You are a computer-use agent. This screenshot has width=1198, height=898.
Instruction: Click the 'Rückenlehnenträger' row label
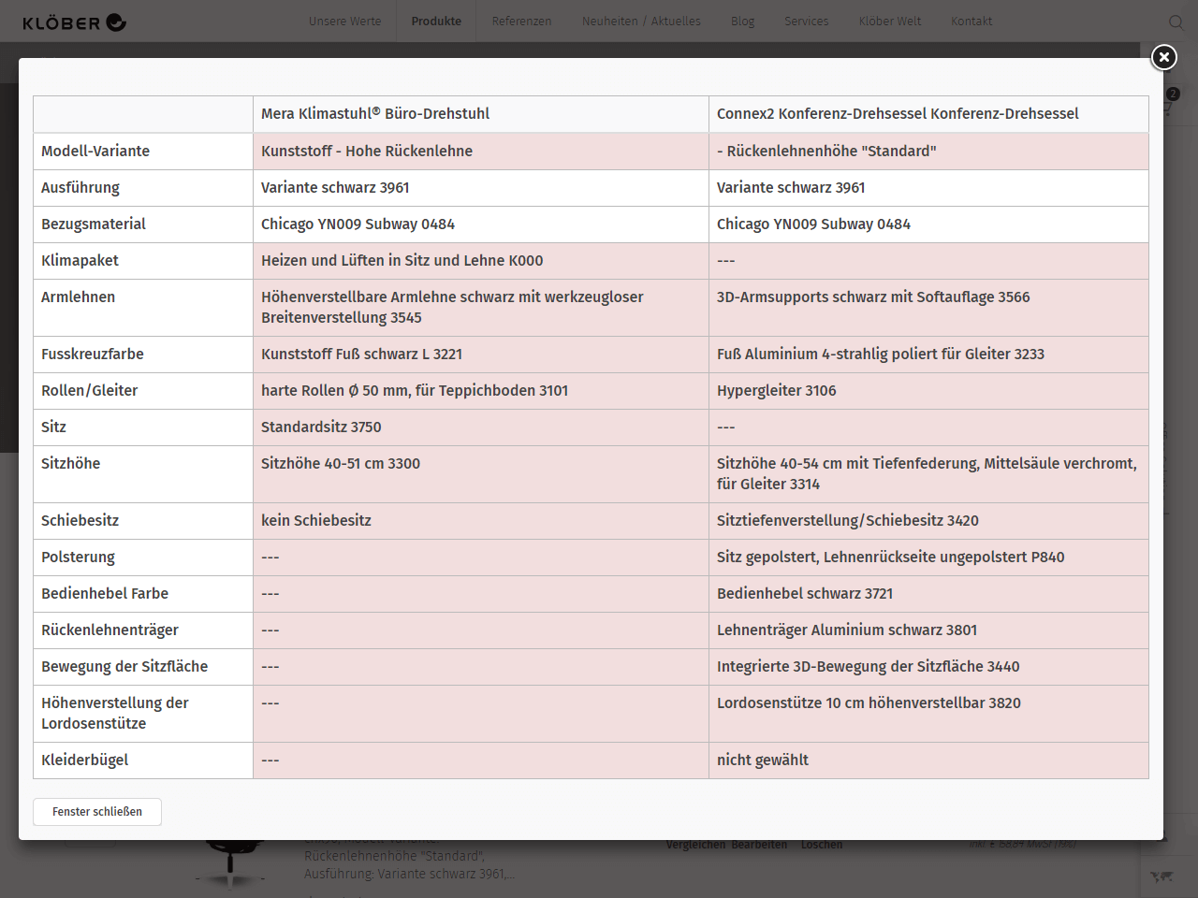coord(143,630)
